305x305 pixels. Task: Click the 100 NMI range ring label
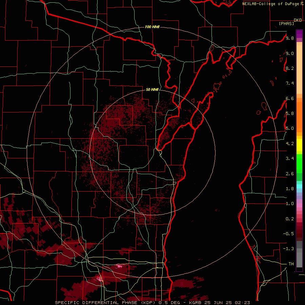pos(152,27)
